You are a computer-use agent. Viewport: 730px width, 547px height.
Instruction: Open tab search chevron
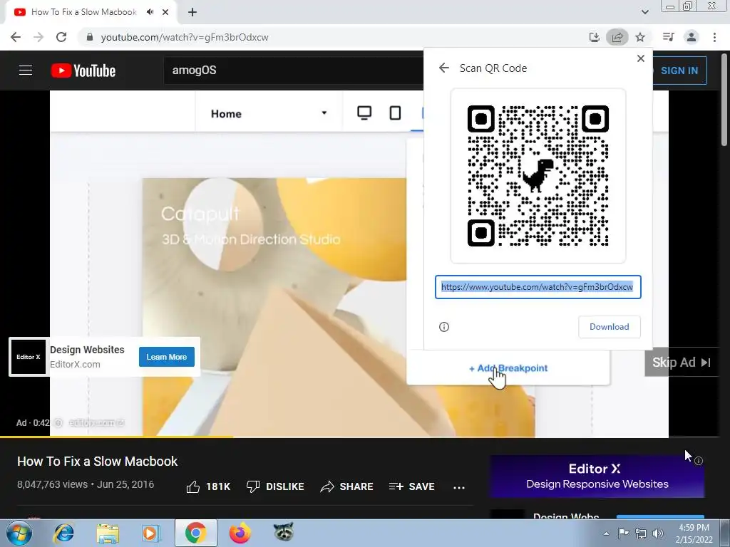(644, 12)
